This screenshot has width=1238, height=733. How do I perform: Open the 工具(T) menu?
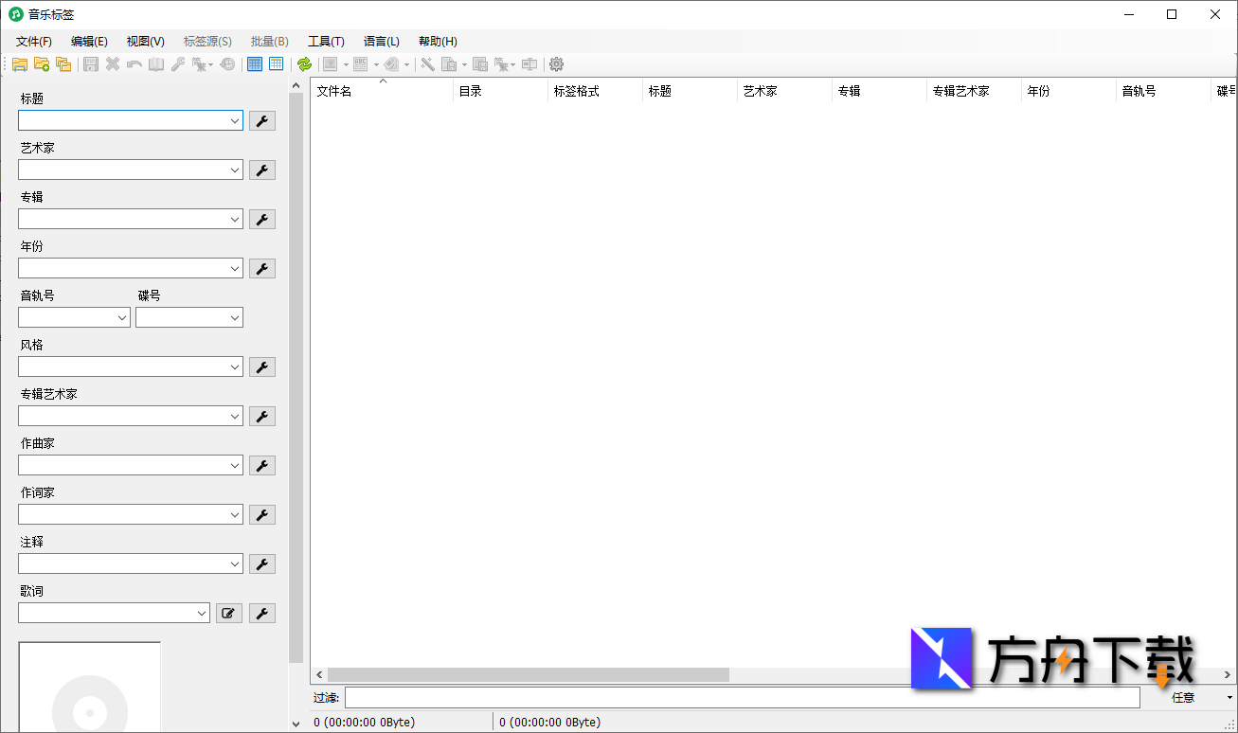[x=326, y=42]
